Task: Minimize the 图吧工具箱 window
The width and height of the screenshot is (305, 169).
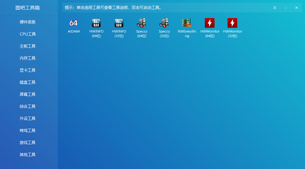Action: (286, 8)
